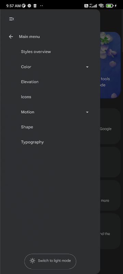Open Styles overview page
The width and height of the screenshot is (123, 274).
click(x=36, y=52)
